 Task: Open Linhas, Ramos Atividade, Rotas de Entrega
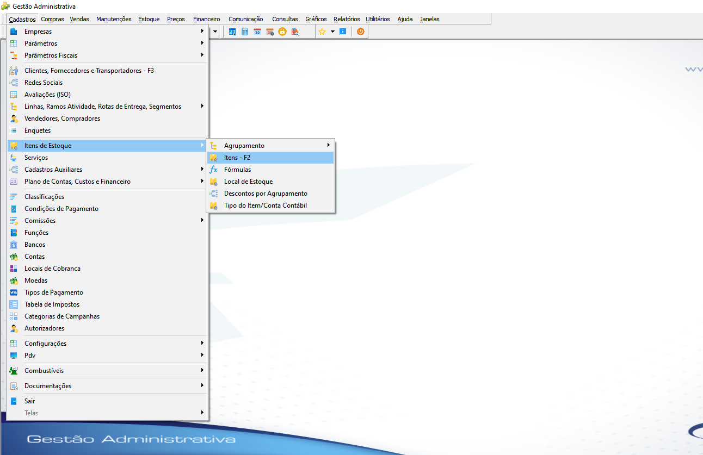tap(108, 107)
